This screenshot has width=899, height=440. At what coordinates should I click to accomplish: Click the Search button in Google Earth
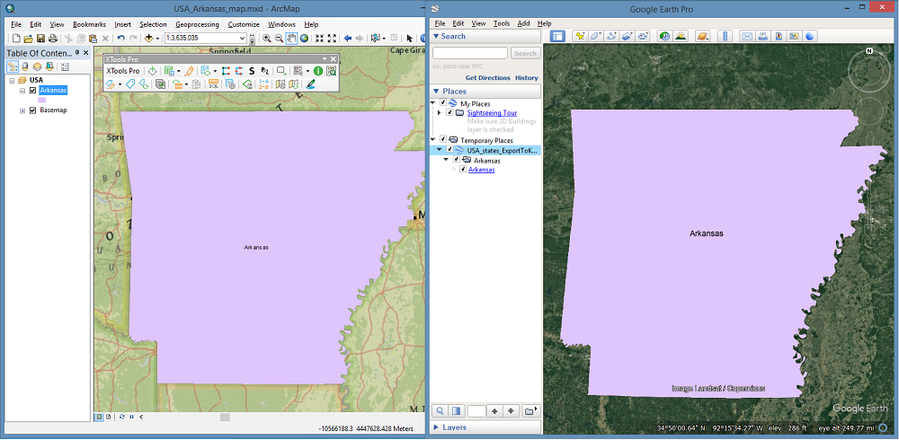tap(525, 53)
